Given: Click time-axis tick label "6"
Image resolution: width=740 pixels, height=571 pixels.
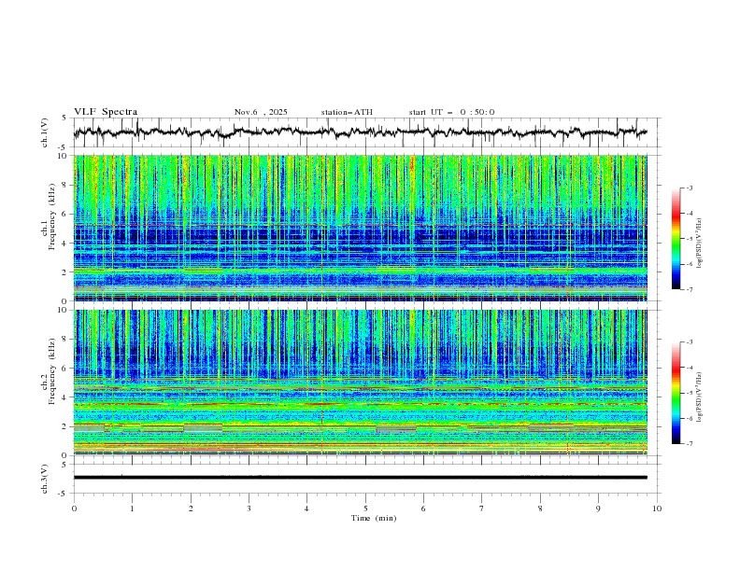Looking at the screenshot, I should [x=423, y=508].
